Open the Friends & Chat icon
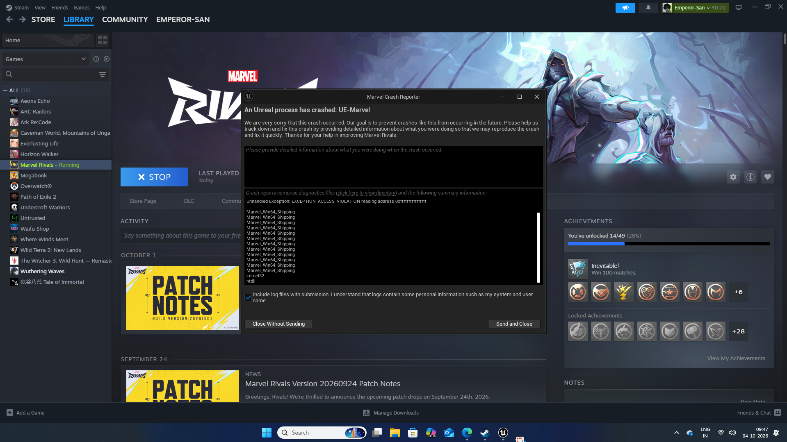This screenshot has width=787, height=442. [778, 413]
